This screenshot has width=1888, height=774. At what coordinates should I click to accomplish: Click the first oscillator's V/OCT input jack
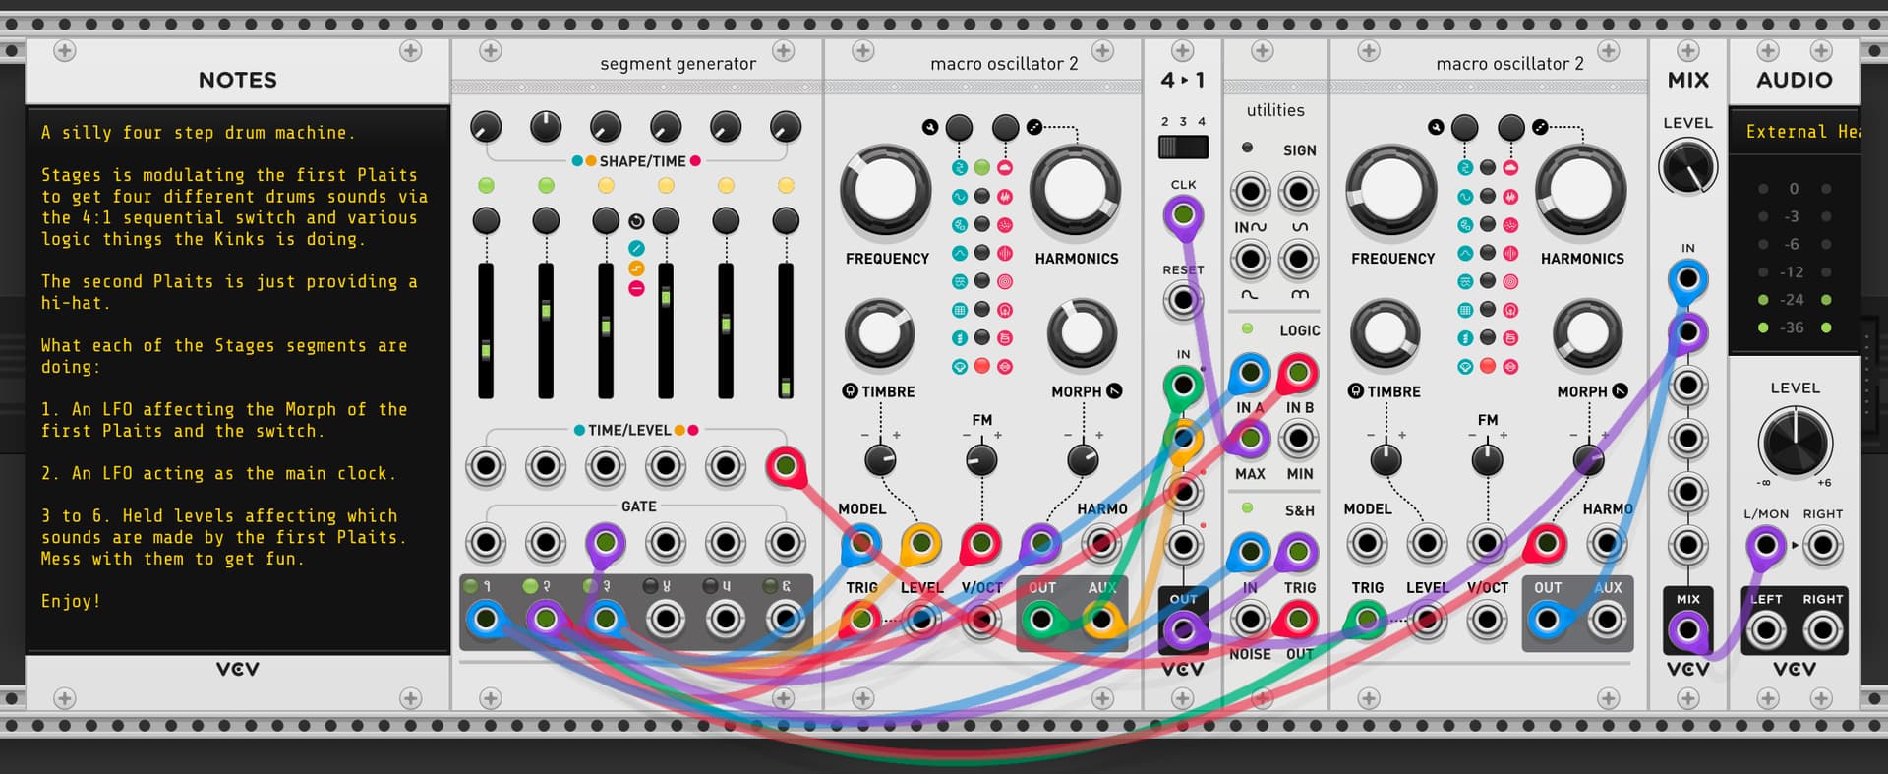pyautogui.click(x=980, y=620)
